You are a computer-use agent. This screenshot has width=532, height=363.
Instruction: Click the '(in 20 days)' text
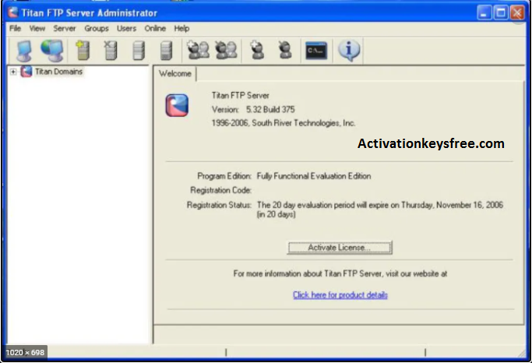[277, 214]
